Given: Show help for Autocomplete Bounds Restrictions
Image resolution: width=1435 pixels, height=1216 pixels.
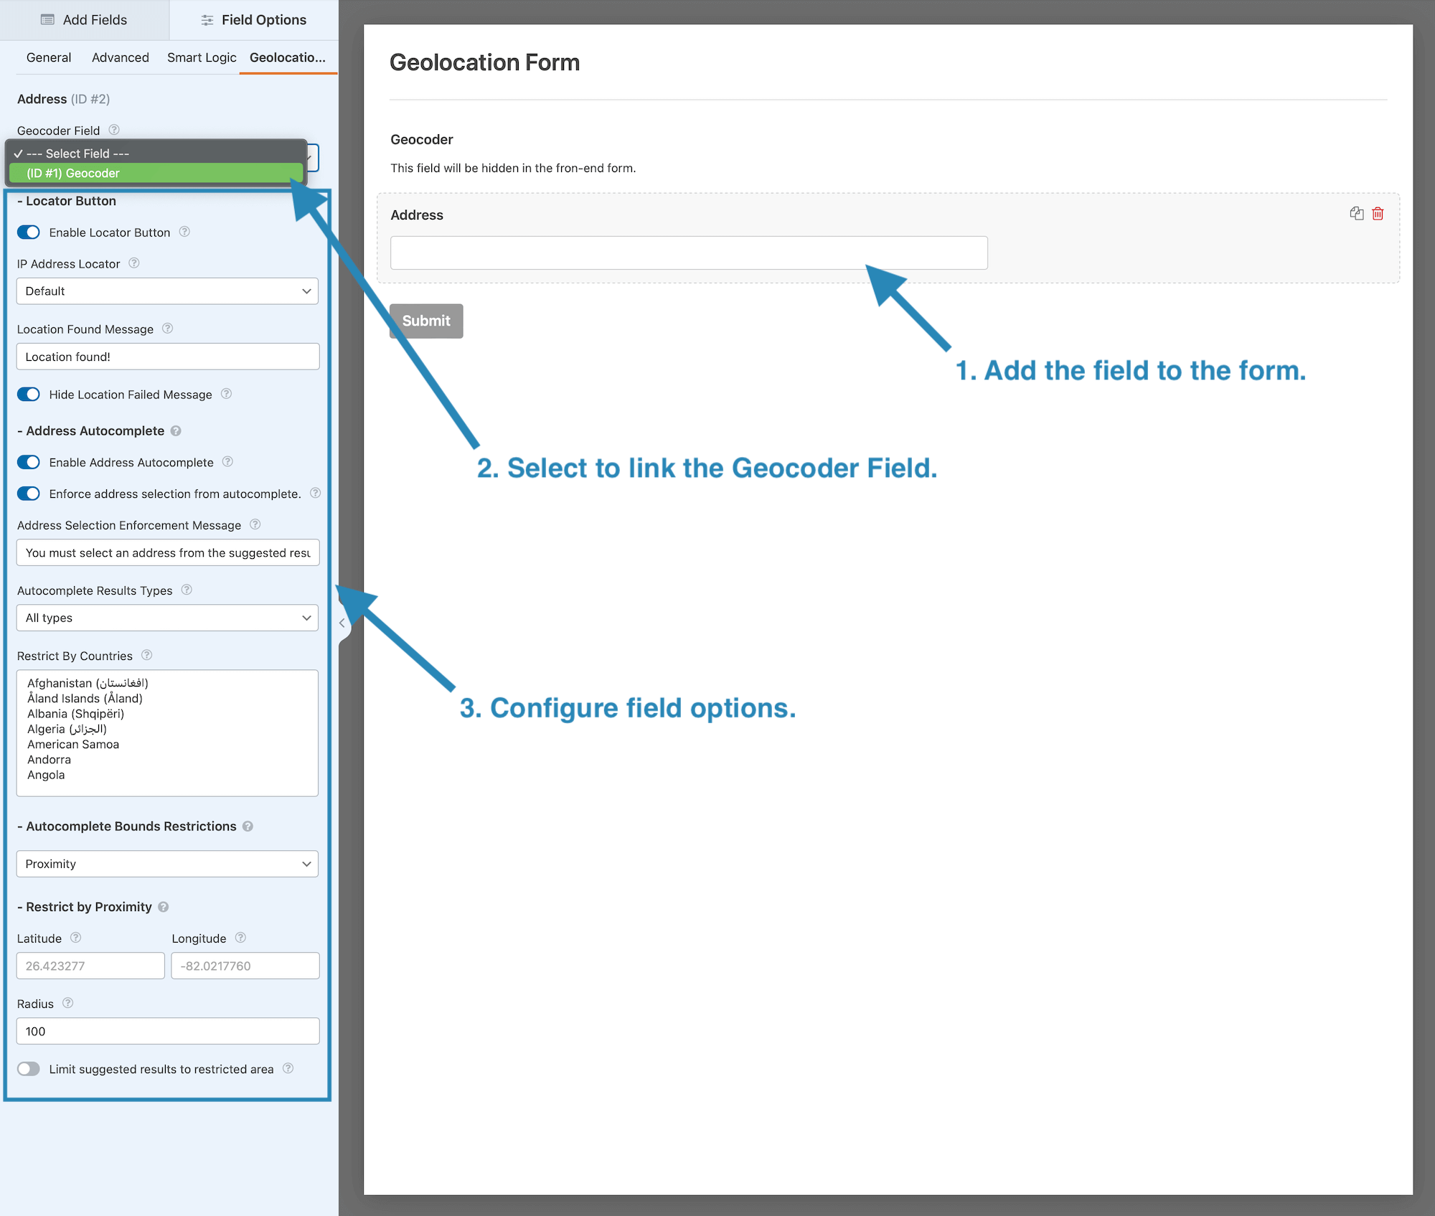Looking at the screenshot, I should [248, 826].
